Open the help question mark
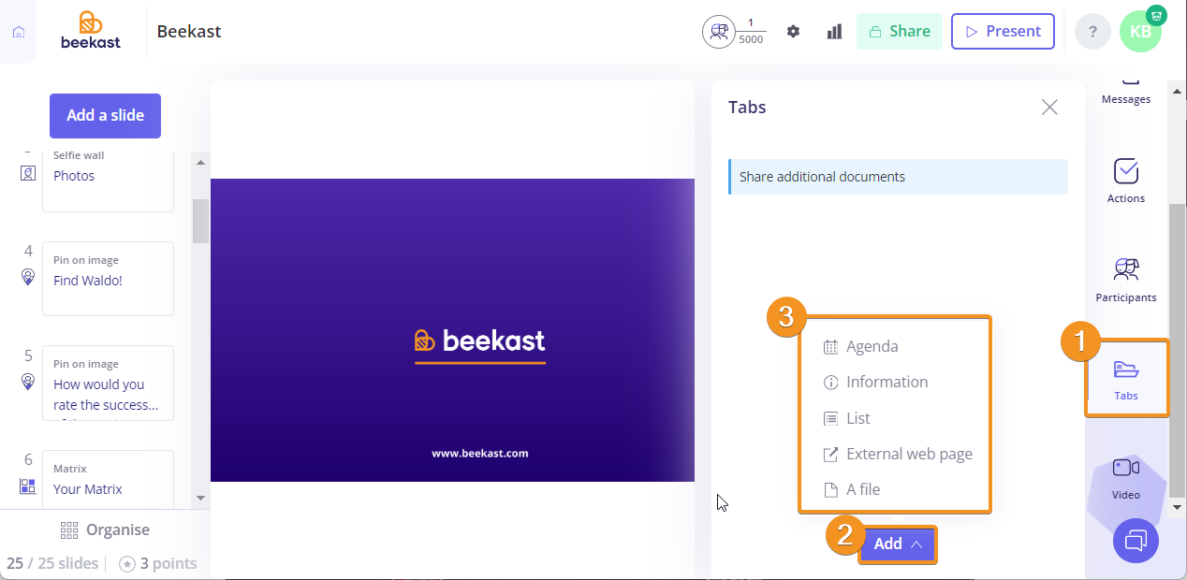Viewport: 1187px width, 580px height. (x=1092, y=31)
